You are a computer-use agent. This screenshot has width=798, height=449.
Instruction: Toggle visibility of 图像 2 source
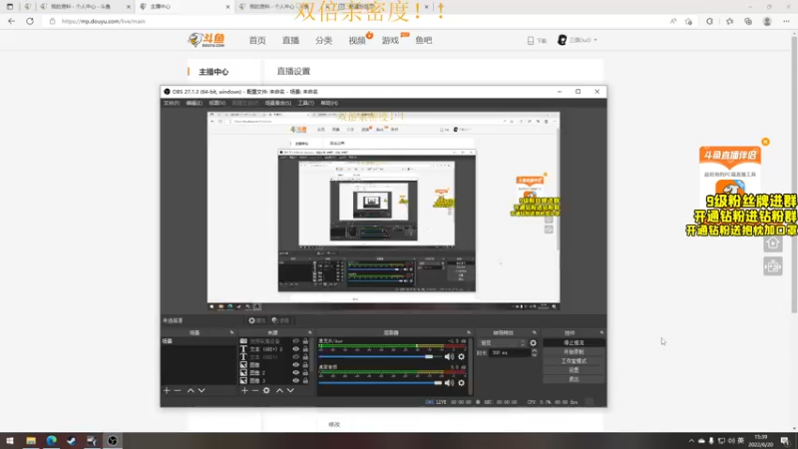click(x=295, y=372)
